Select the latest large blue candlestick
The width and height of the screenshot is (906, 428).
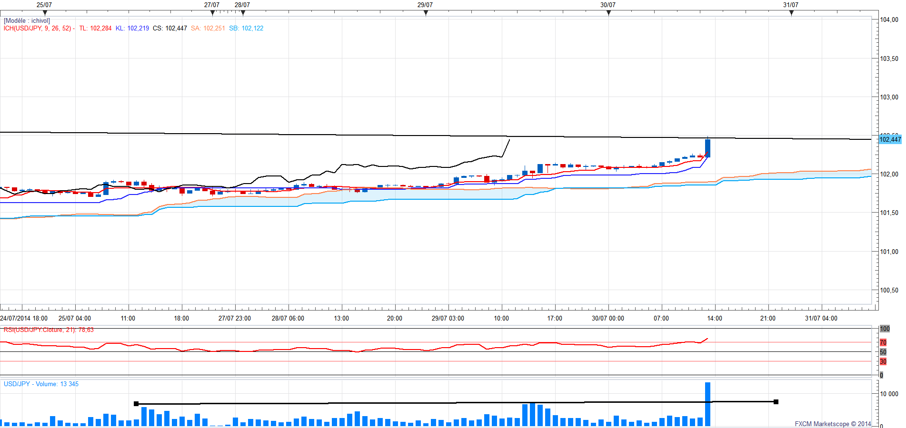click(x=707, y=148)
